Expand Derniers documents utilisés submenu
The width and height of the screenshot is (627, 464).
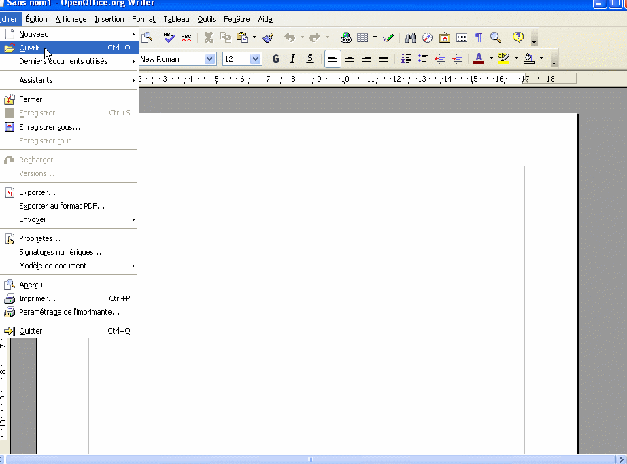click(69, 61)
